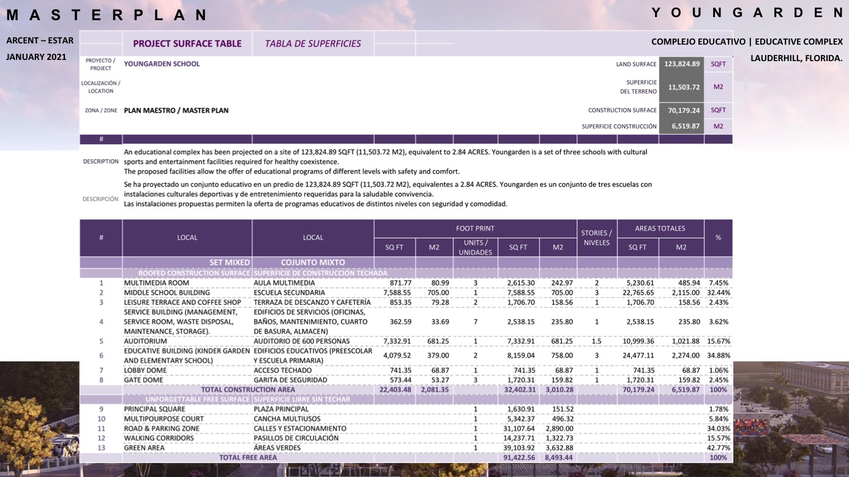Click the YOUNGARDEN heading at top right
The height and width of the screenshot is (477, 849).
click(x=747, y=13)
